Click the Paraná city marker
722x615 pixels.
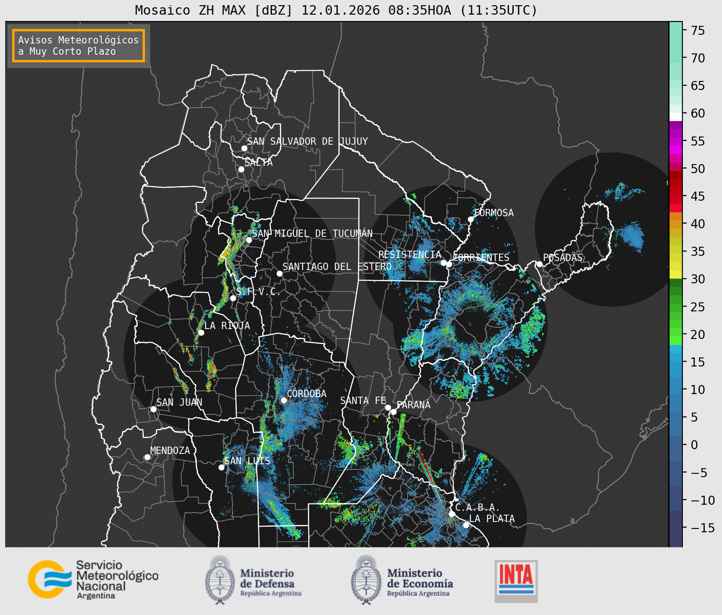click(394, 412)
